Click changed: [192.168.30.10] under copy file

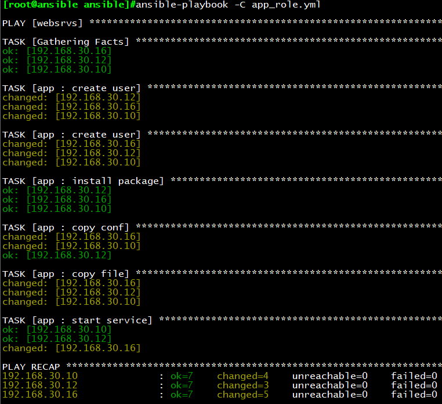[x=71, y=302]
